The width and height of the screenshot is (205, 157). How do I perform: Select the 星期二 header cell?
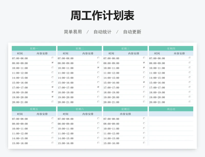[x=80, y=48]
